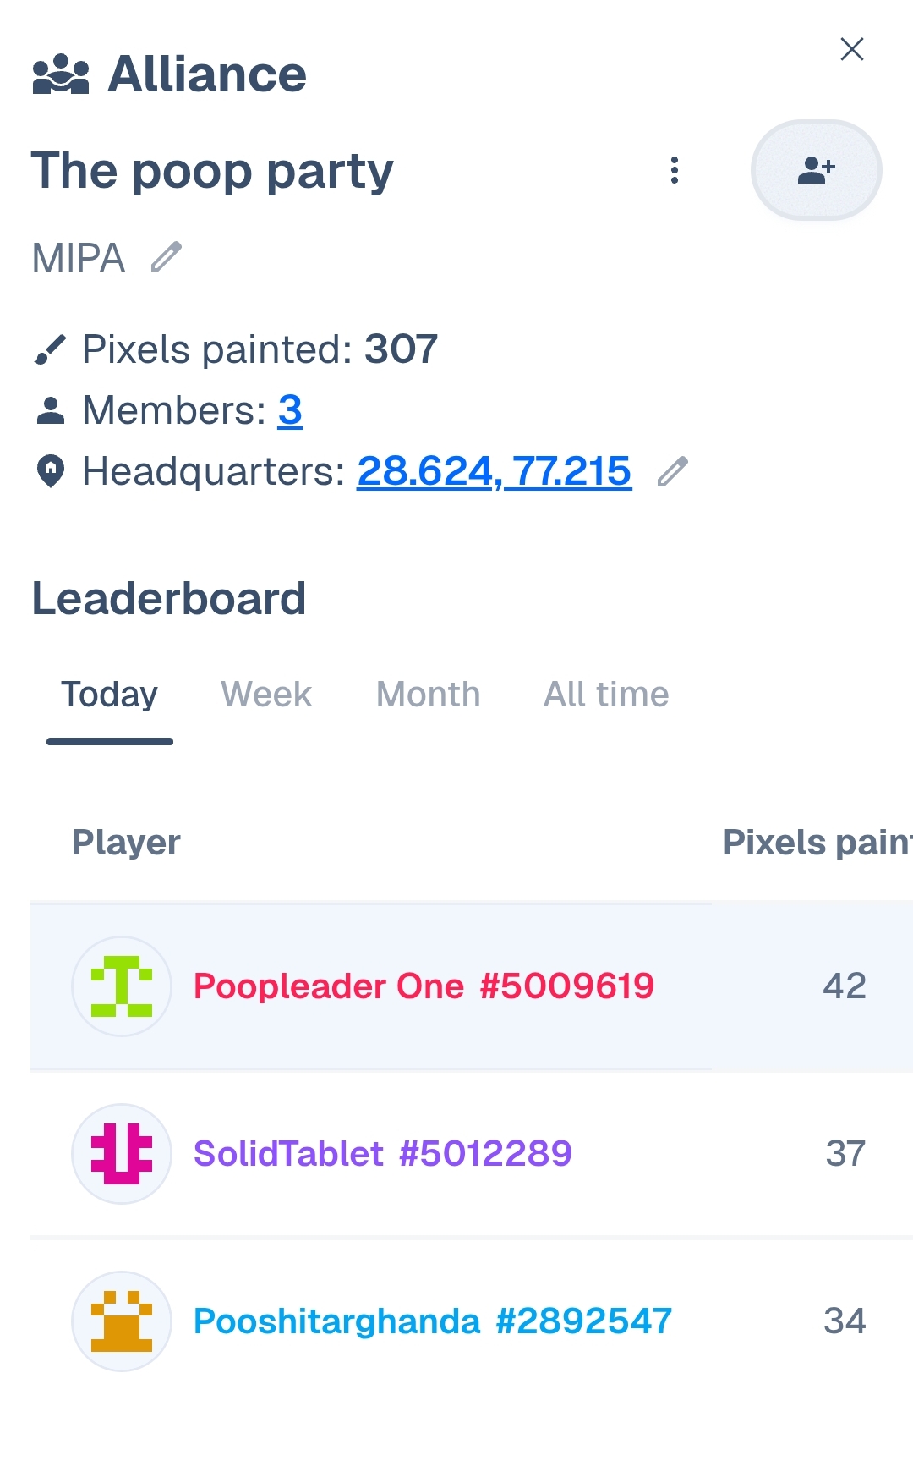Show the All time leaderboard
This screenshot has width=913, height=1472.
tap(606, 695)
